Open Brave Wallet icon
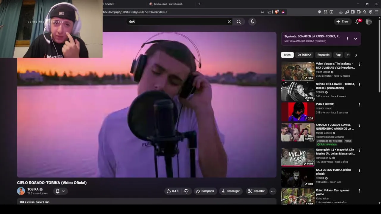The image size is (381, 214). tap(359, 12)
